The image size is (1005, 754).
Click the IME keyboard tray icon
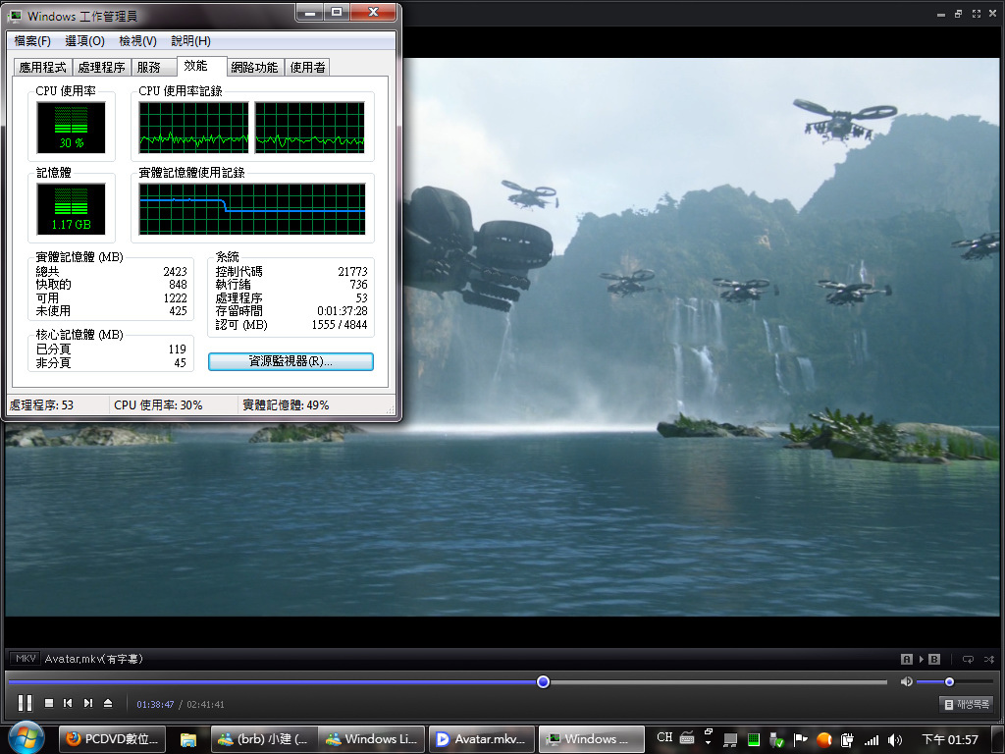coord(686,737)
